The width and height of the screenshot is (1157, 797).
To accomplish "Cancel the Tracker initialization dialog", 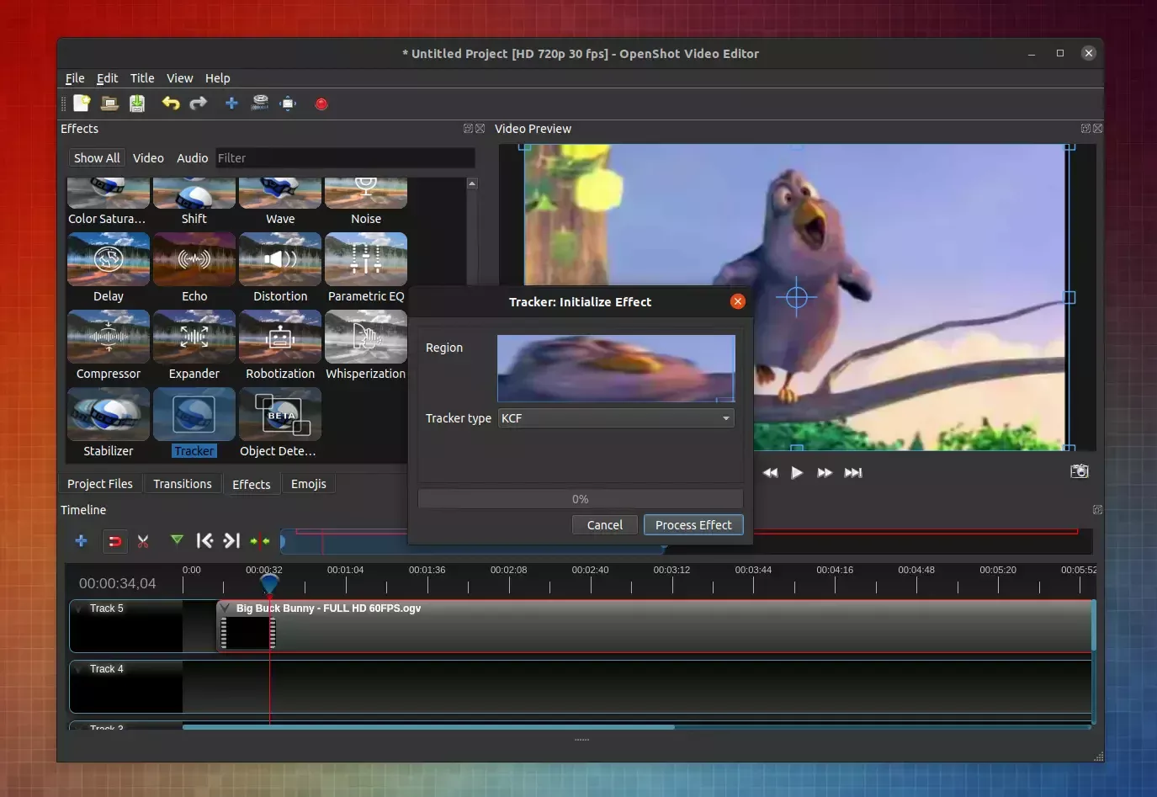I will pos(604,524).
